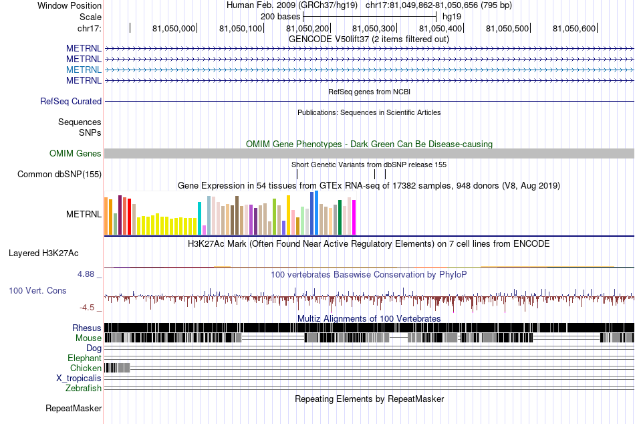
Task: Click 'RefSeq genes from NCBI' title
Action: pos(370,92)
